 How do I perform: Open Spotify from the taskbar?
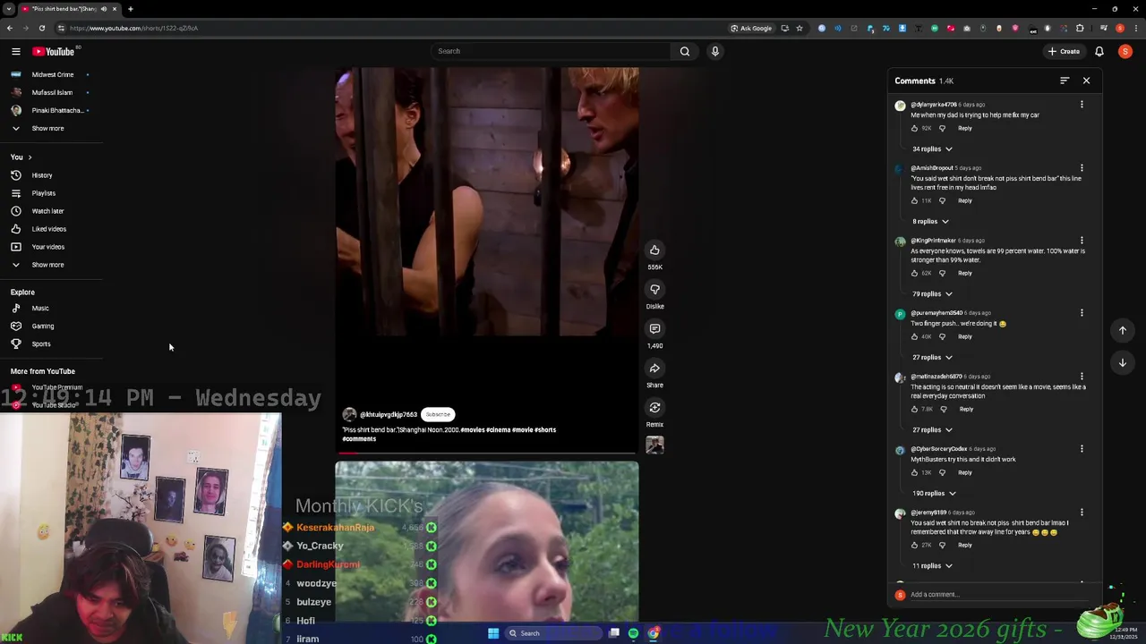[633, 633]
